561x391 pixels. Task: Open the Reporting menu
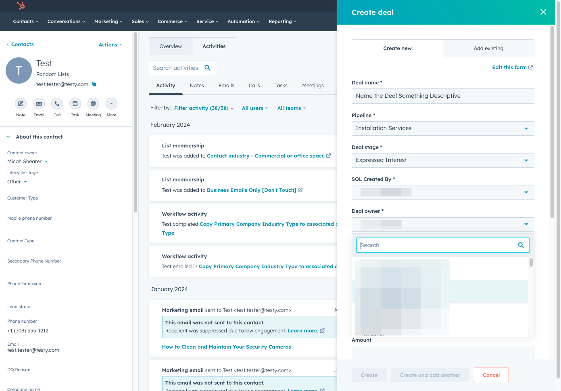pos(283,21)
